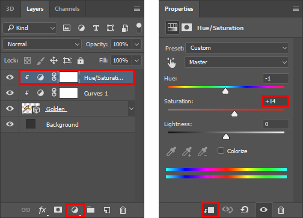Viewport: 303px width, 218px height.
Task: Open the Opacity slider dropdown arrow
Action: (136, 44)
